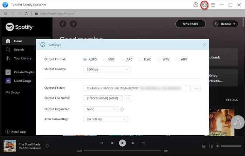Go forward in the address toolbar

coord(19,13)
